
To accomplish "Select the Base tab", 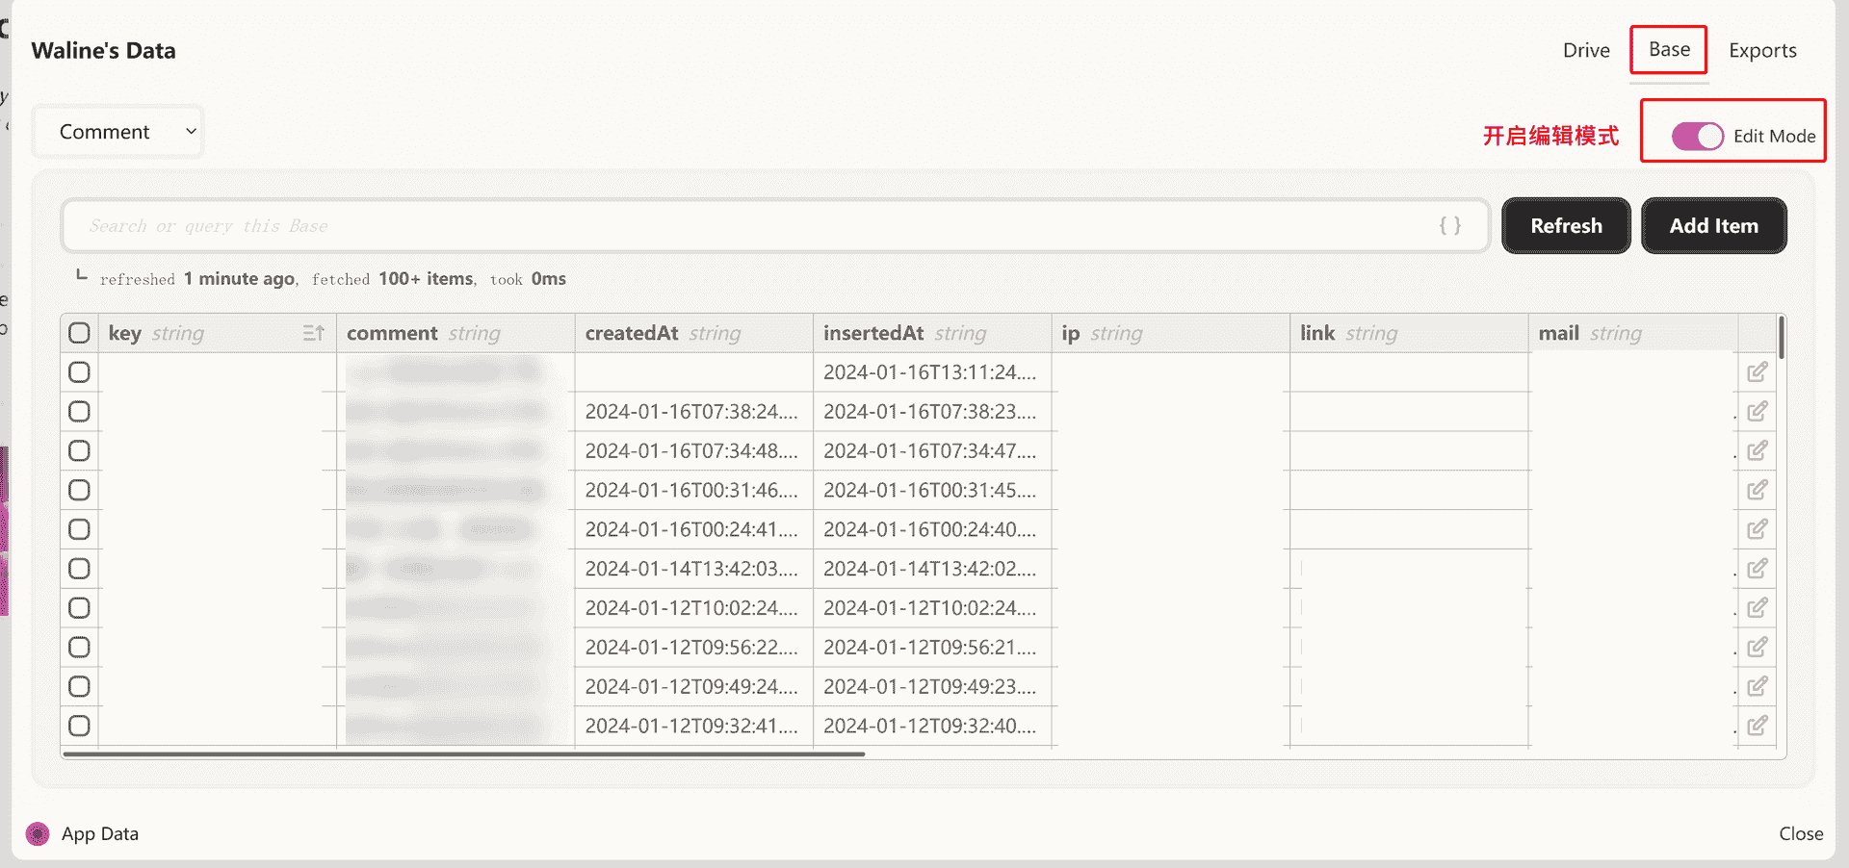I will (1668, 50).
